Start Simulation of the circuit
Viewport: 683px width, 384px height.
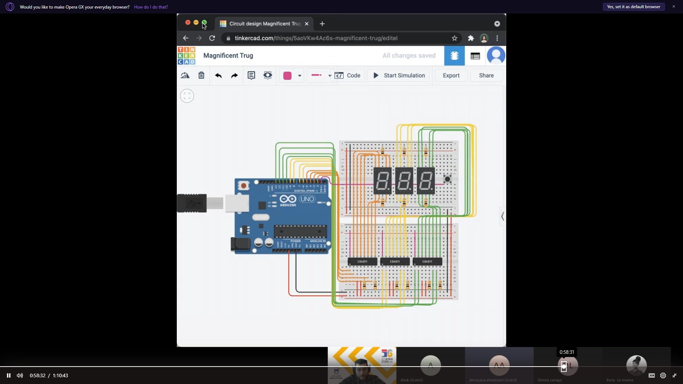pos(399,75)
